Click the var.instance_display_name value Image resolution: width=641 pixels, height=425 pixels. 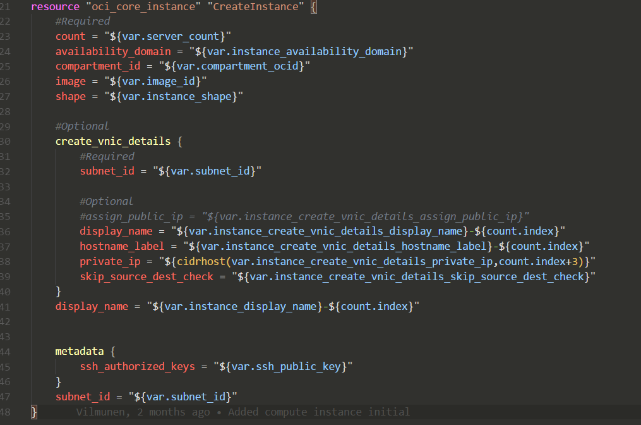[241, 306]
